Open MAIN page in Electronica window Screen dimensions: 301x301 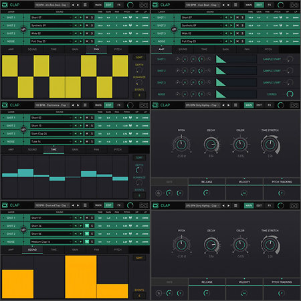pos(98,105)
